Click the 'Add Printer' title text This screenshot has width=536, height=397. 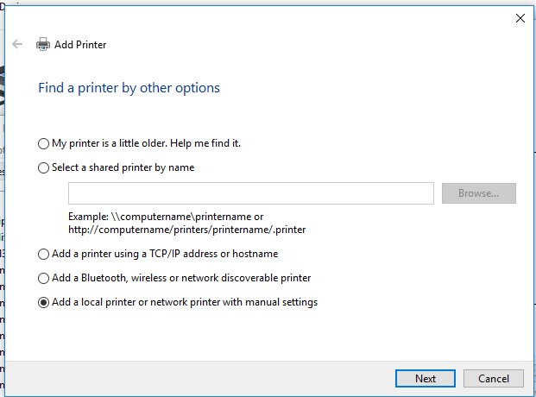[x=80, y=45]
